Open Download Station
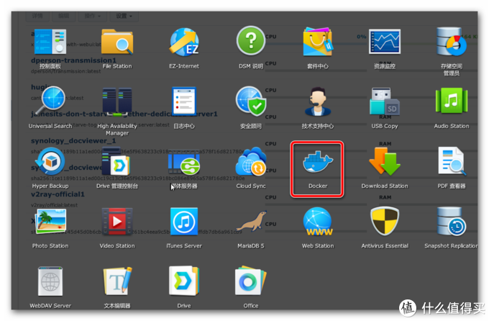Image resolution: width=489 pixels, height=321 pixels. point(385,161)
